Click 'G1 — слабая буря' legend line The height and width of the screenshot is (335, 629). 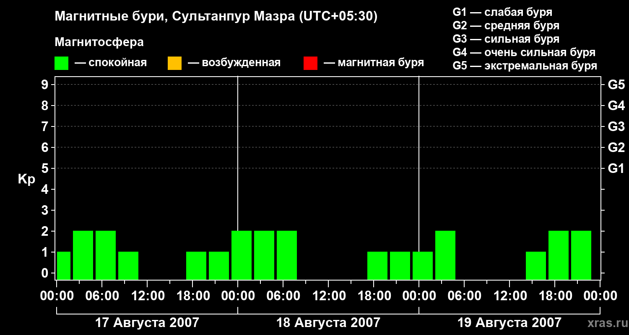[502, 12]
